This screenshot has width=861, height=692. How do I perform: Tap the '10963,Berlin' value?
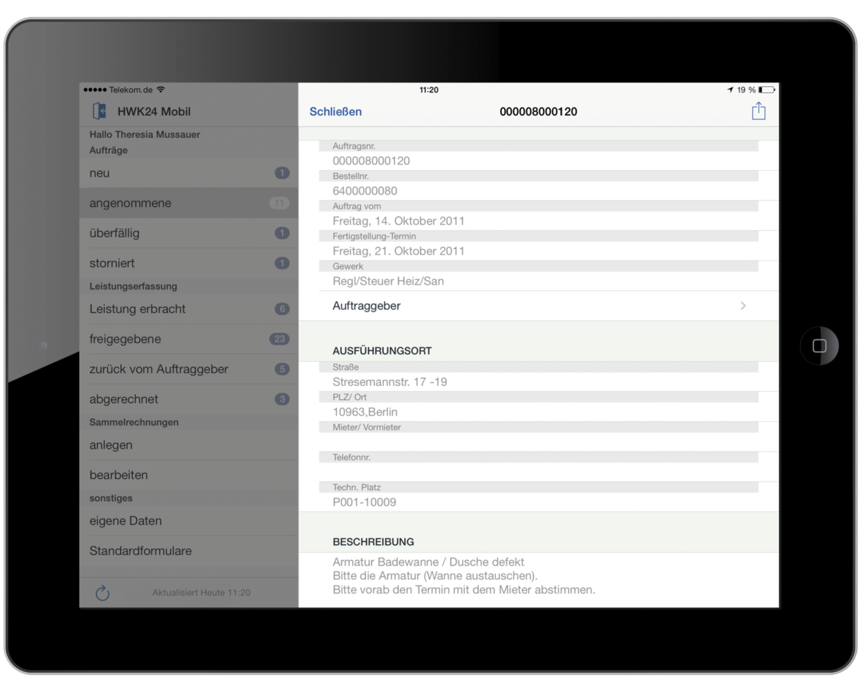click(x=365, y=412)
